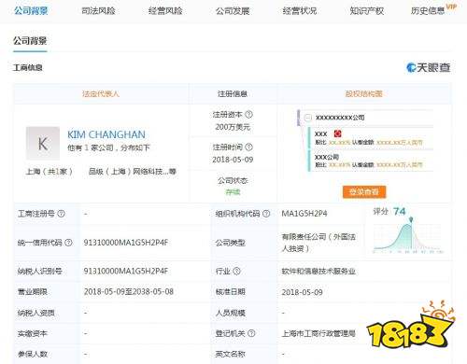Switch to the 司法风险 tab

click(x=98, y=10)
